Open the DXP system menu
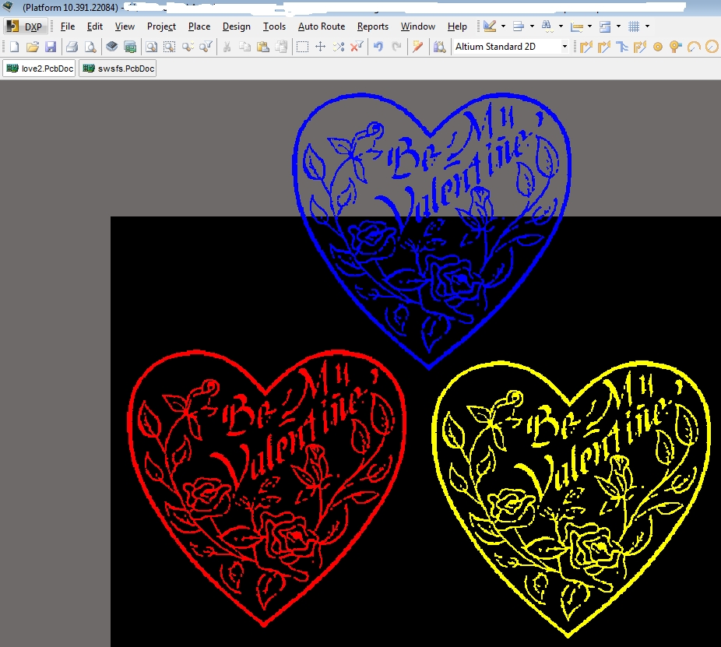Image resolution: width=721 pixels, height=647 pixels. click(25, 26)
